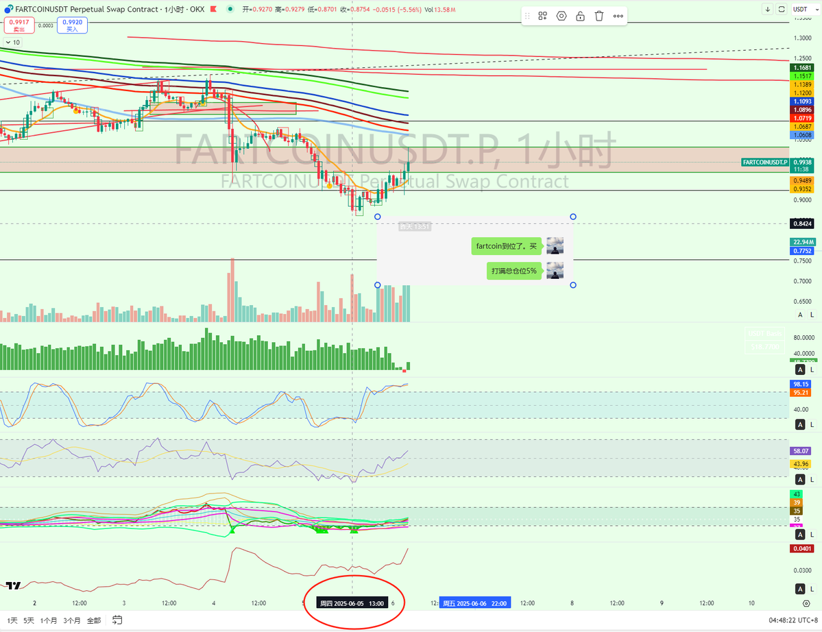822x632 pixels.
Task: Open the drawing templates icon
Action: coord(542,16)
